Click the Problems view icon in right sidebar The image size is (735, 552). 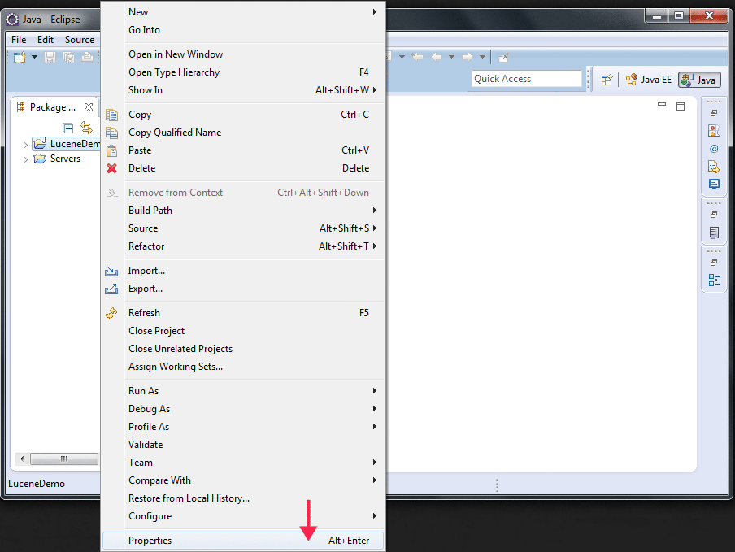pos(714,131)
